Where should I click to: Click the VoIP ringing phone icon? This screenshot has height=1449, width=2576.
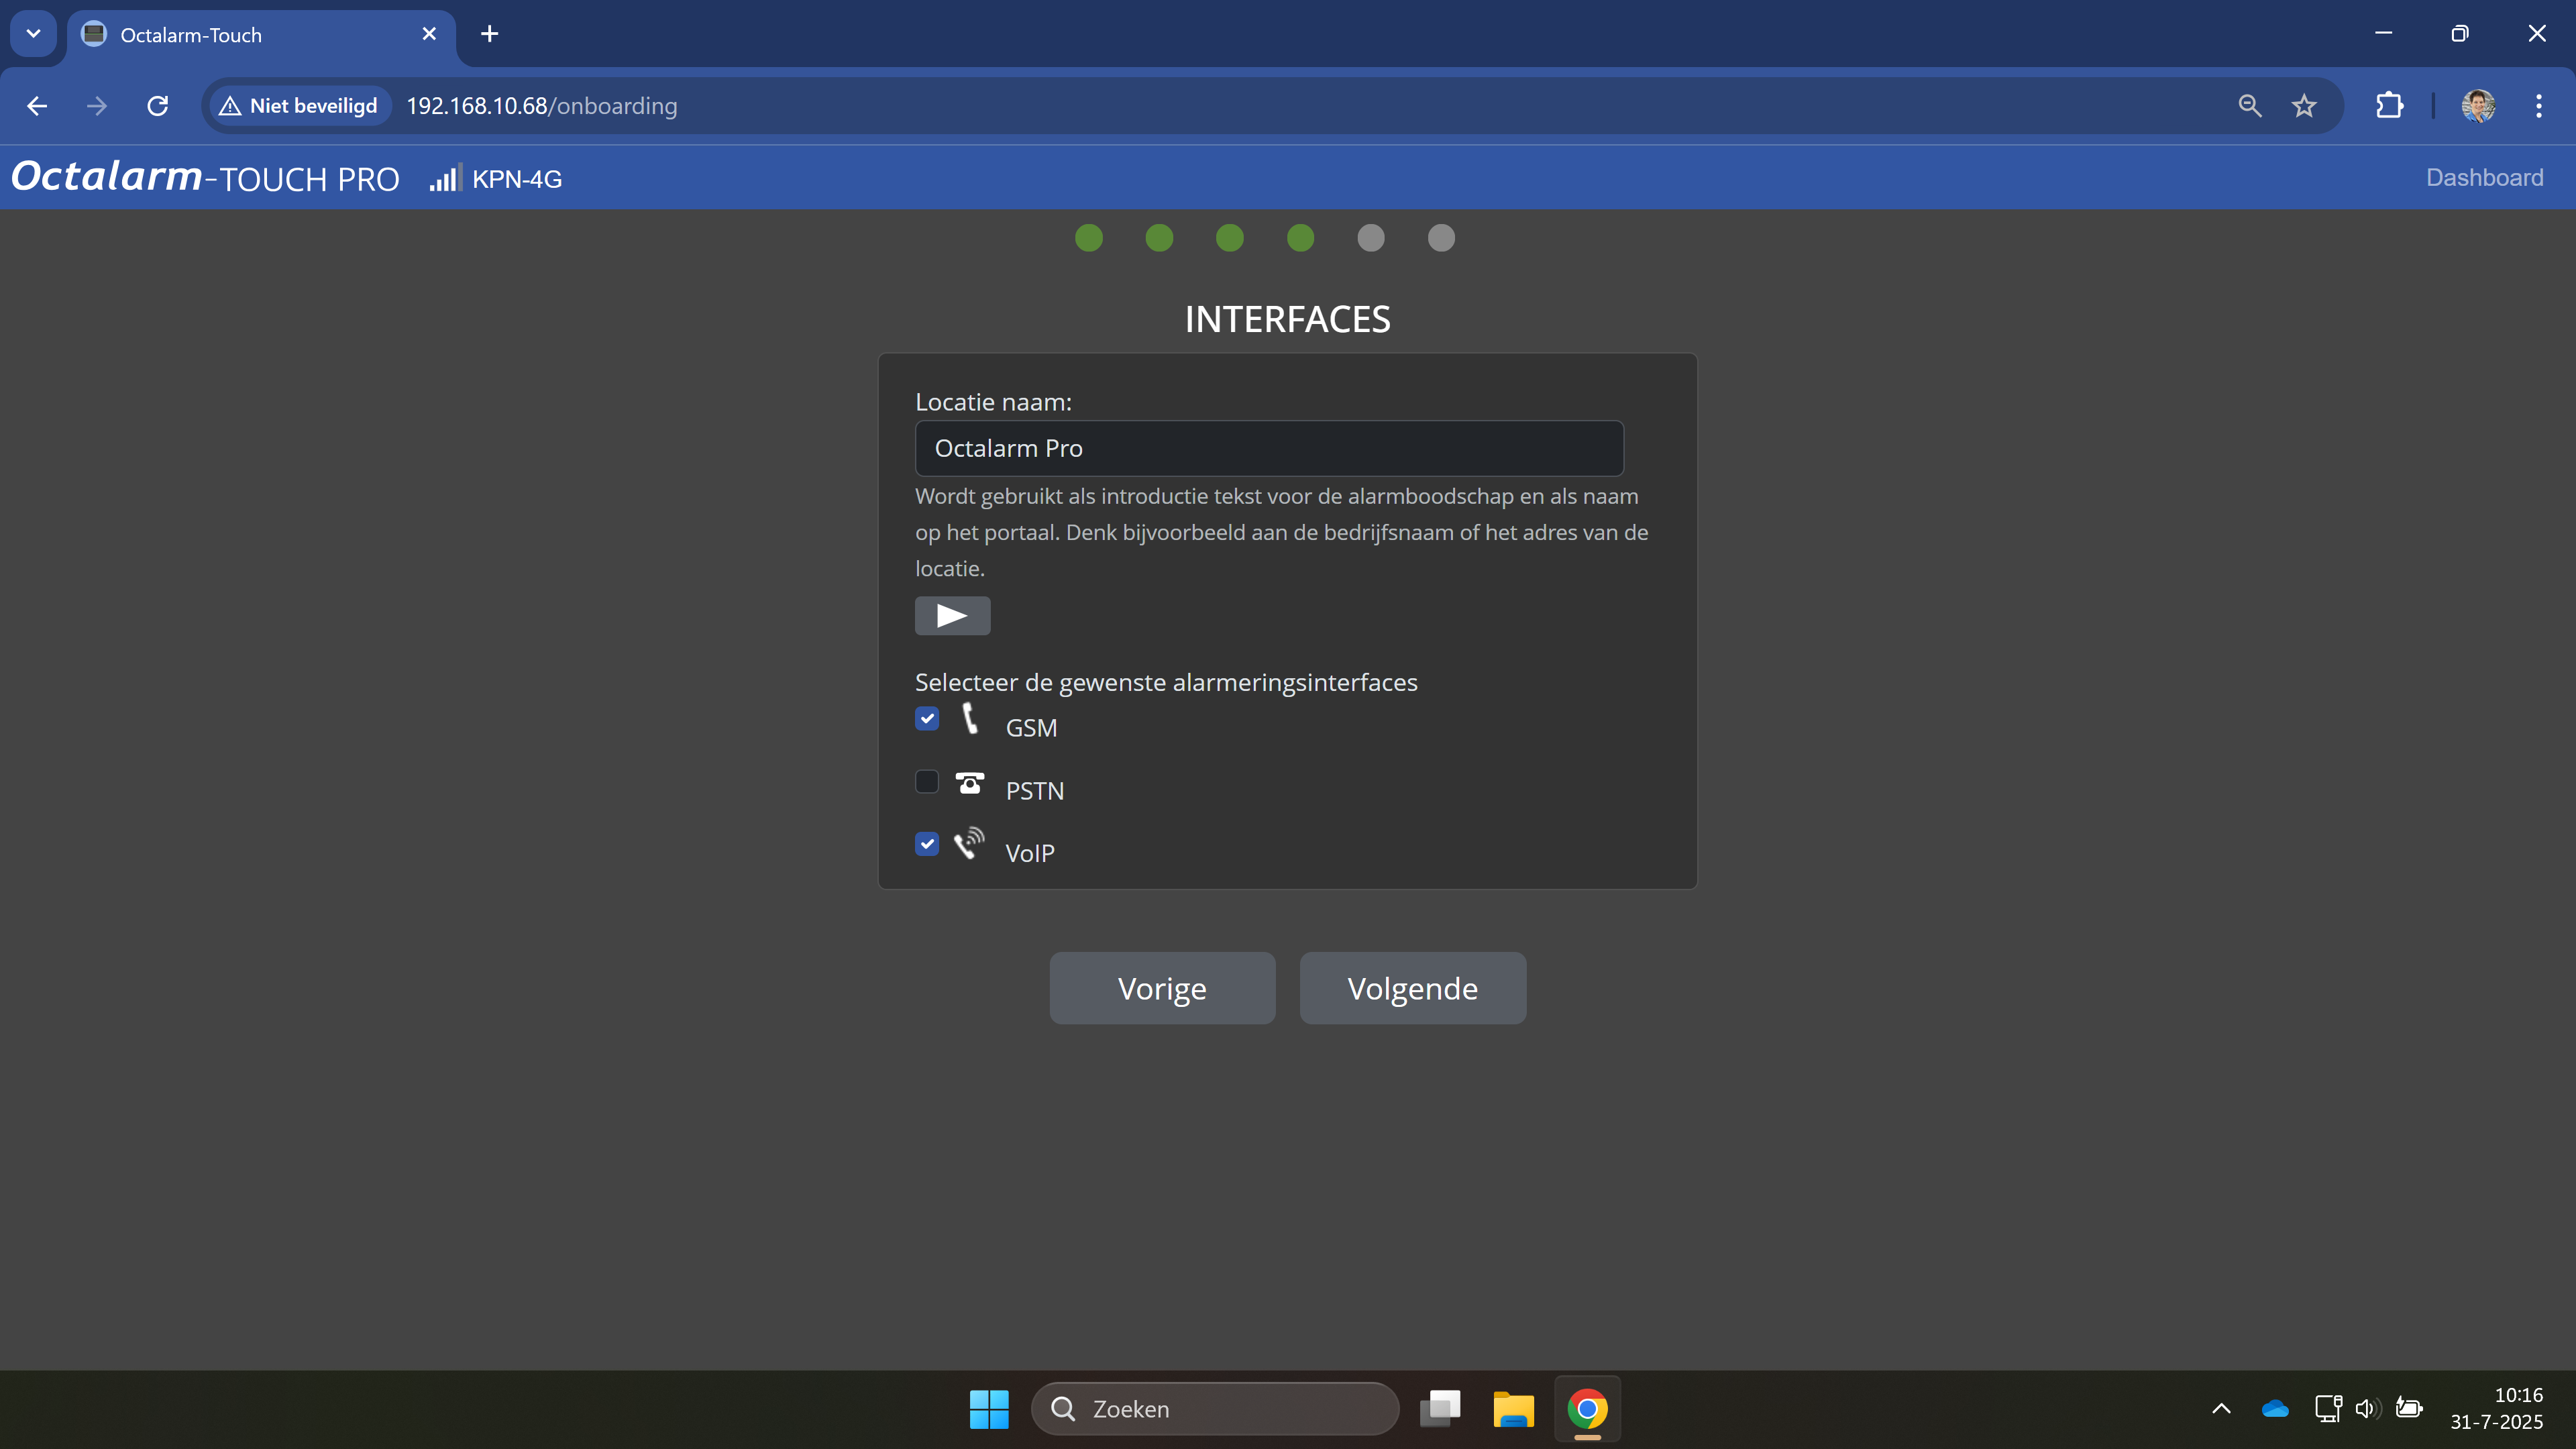click(968, 844)
